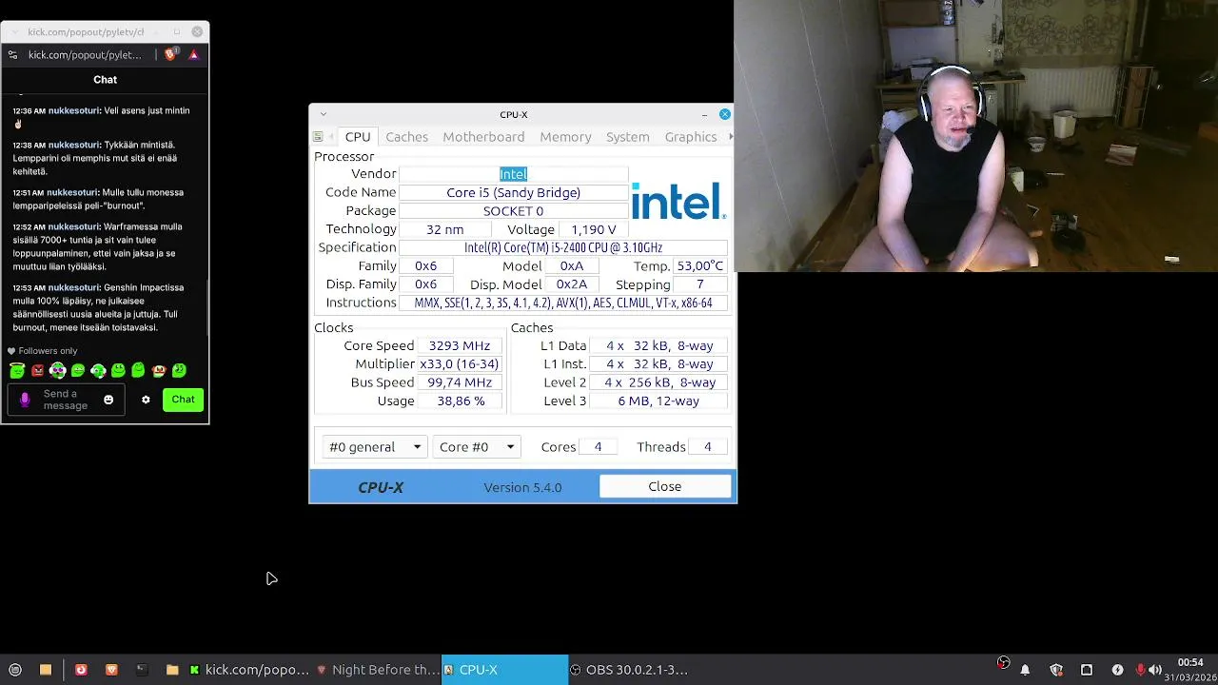Screen dimensions: 1218x685
Task: Click the Intel logo image
Action: click(x=678, y=201)
